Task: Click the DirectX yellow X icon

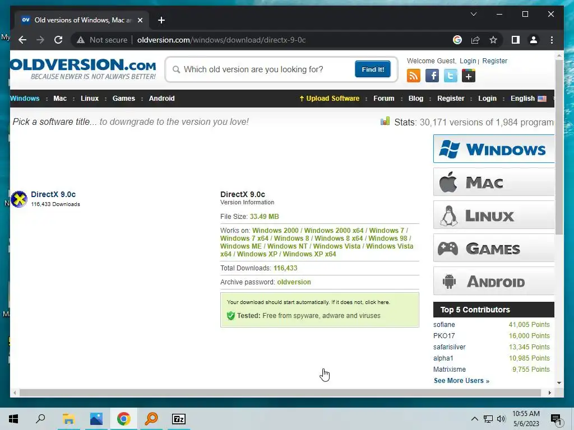Action: 19,199
